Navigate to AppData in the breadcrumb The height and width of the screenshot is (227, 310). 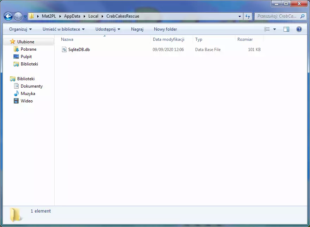point(72,16)
